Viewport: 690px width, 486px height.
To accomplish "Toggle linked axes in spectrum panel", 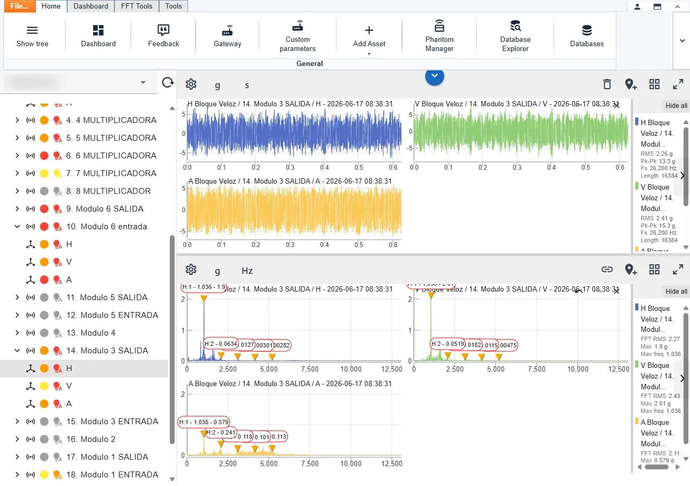I will tap(607, 270).
